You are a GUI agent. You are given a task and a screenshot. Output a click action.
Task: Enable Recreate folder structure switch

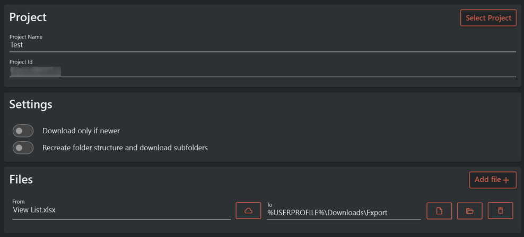point(23,148)
